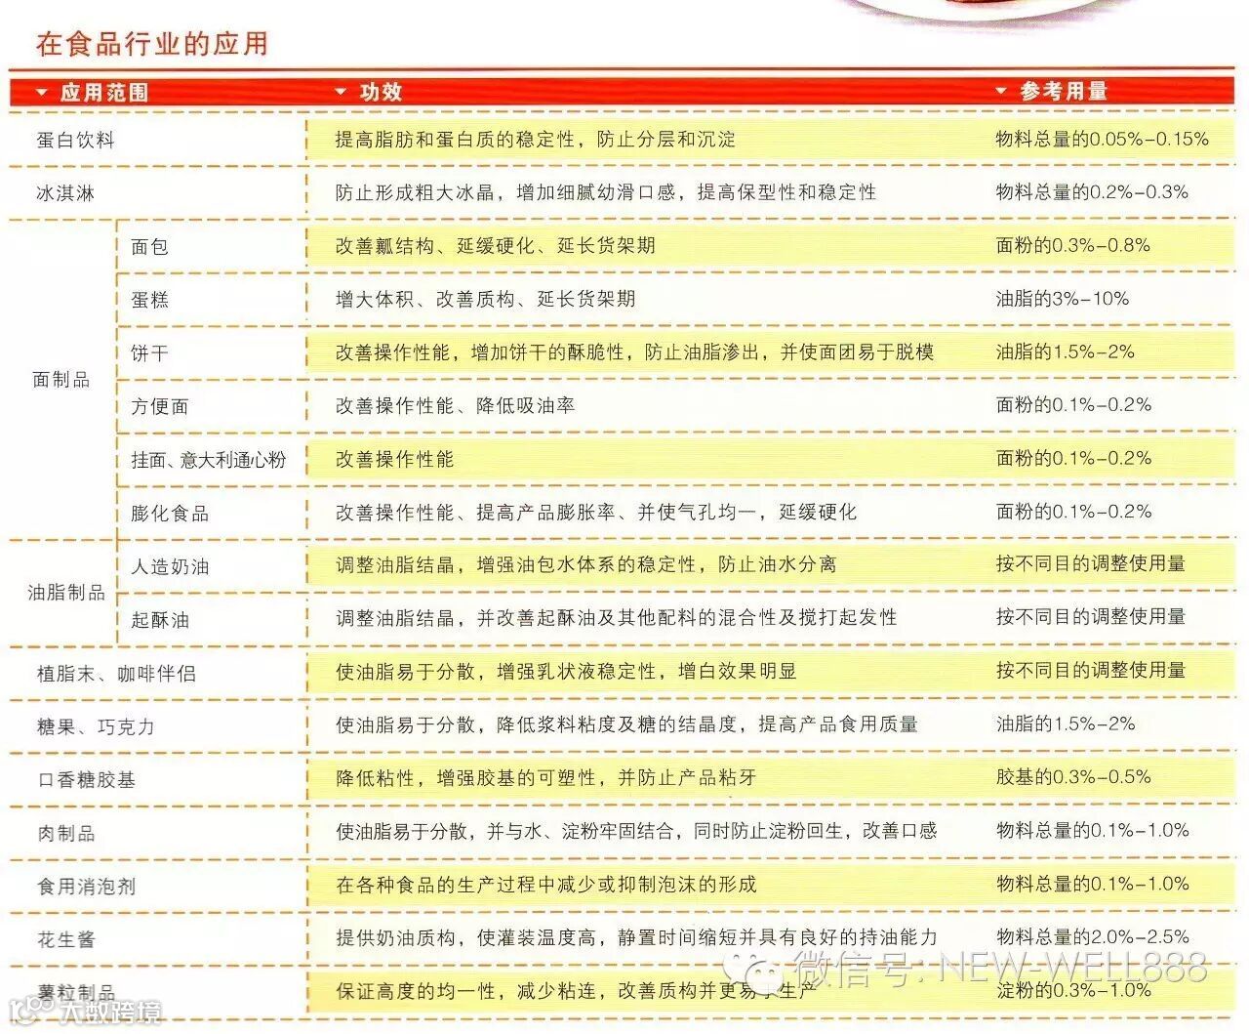The width and height of the screenshot is (1249, 1034).
Task: Click the 植脂末 row dosage 按不同目的调整使用量
Action: tap(1091, 670)
